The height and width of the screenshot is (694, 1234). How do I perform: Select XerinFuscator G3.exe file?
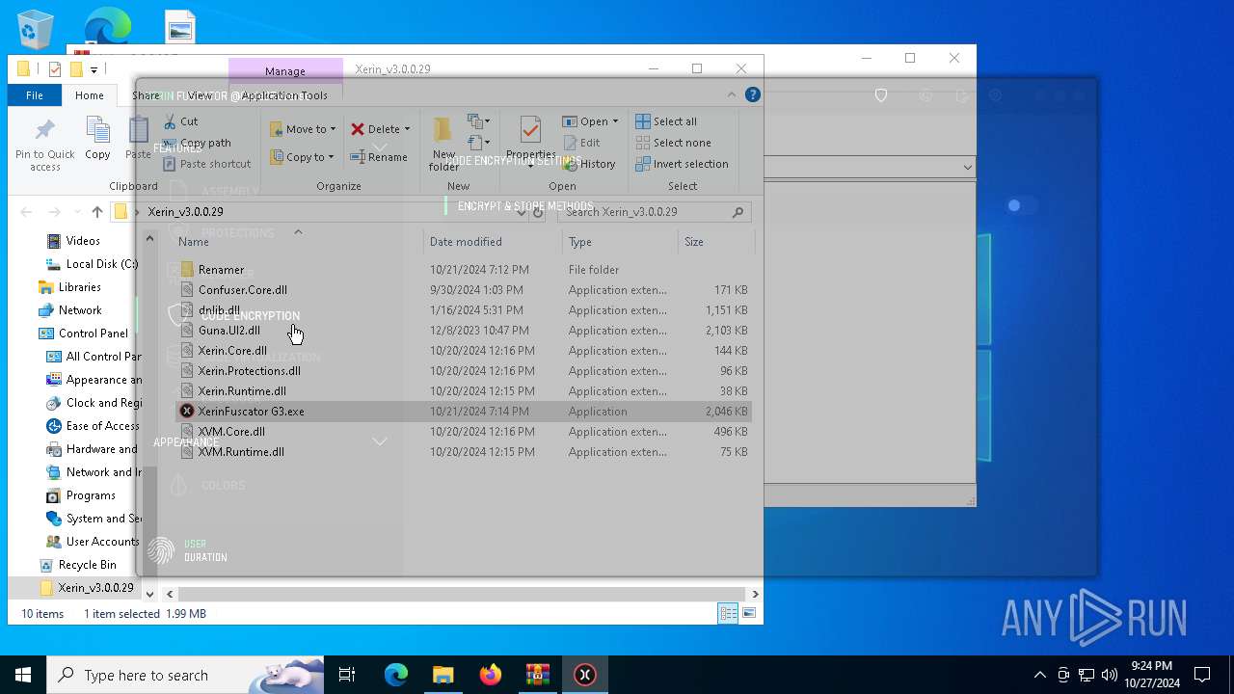pyautogui.click(x=464, y=412)
